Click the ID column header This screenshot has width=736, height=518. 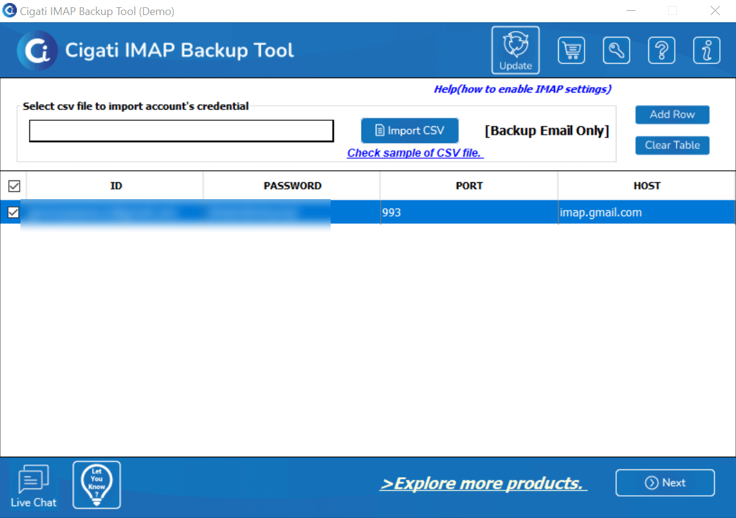[115, 186]
